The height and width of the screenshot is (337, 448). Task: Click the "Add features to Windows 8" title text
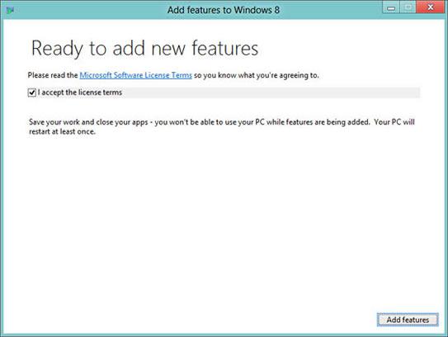[224, 10]
